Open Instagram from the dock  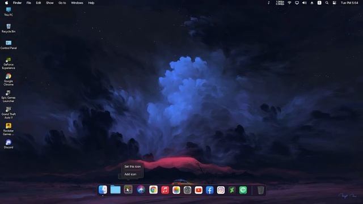click(x=221, y=190)
